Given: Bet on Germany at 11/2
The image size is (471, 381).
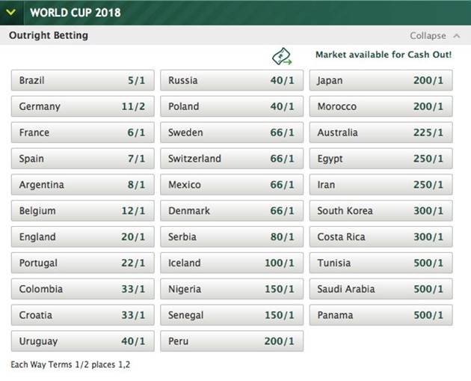Looking at the screenshot, I should click(x=82, y=106).
